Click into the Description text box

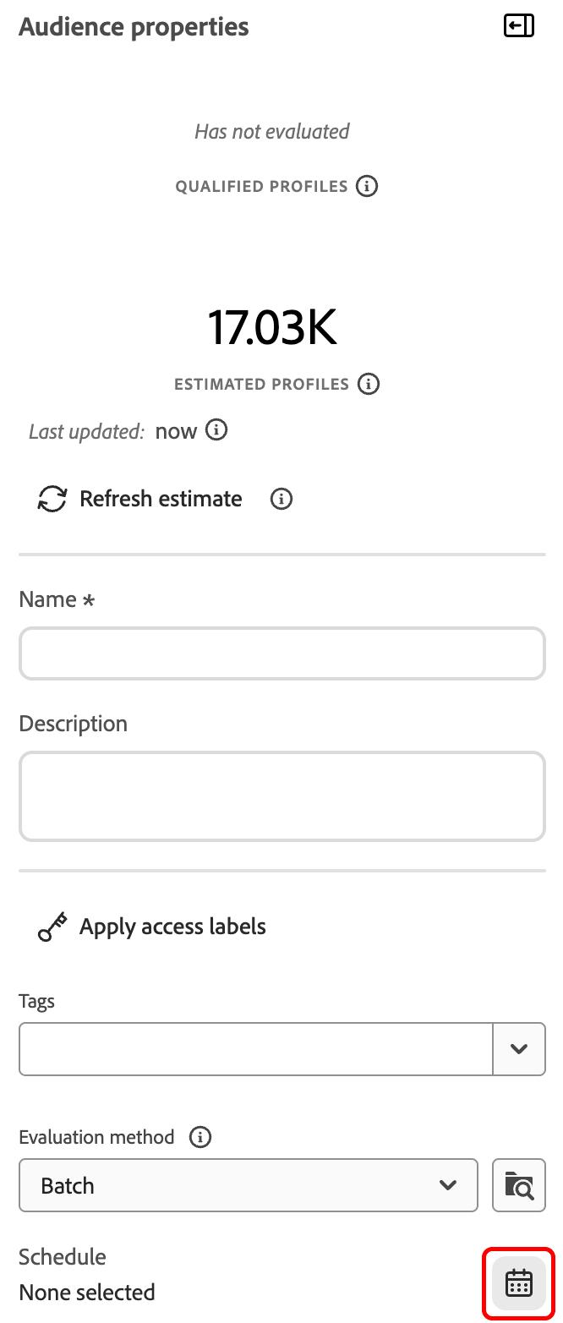click(282, 796)
